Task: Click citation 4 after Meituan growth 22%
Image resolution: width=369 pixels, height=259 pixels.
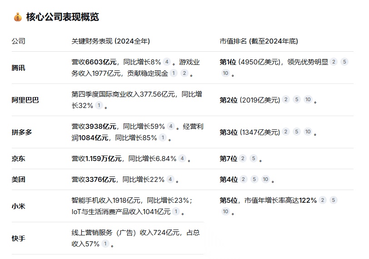Action: [x=170, y=179]
